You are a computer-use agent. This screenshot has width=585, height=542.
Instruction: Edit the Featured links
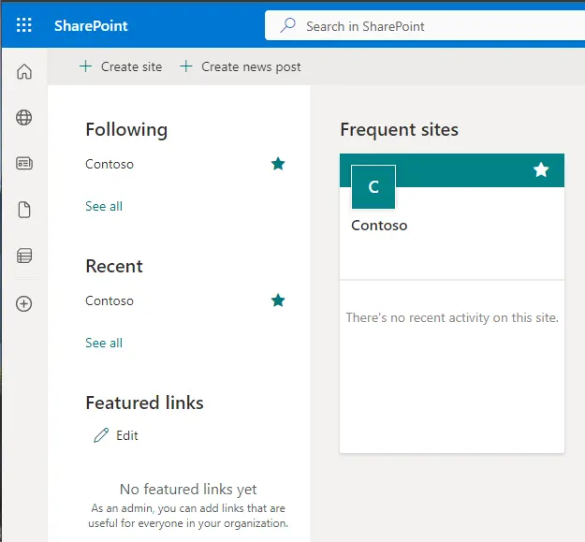pos(116,435)
